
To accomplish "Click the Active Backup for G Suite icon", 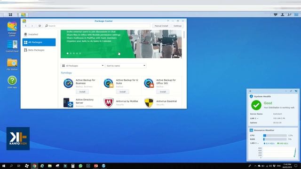I will pyautogui.click(x=109, y=83).
